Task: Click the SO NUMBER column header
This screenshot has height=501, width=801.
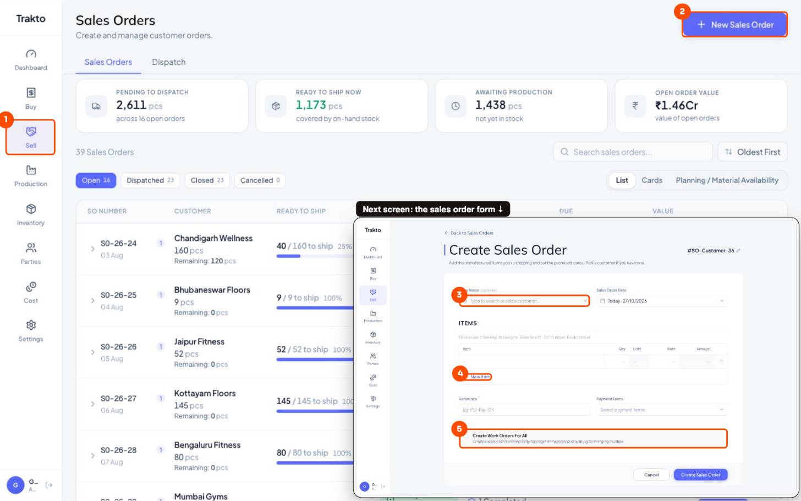Action: click(x=107, y=211)
